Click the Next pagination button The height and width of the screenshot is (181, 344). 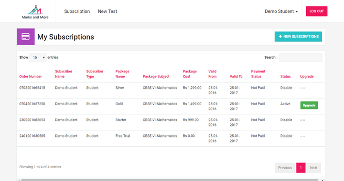coord(313,168)
